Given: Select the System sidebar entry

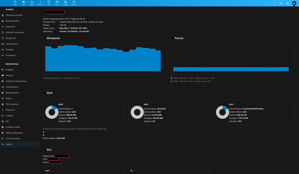Looking at the screenshot, I should tap(20, 144).
